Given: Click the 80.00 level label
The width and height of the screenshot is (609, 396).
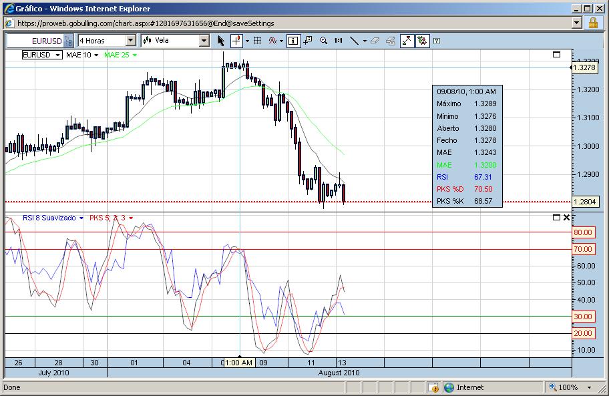Looking at the screenshot, I should [583, 232].
